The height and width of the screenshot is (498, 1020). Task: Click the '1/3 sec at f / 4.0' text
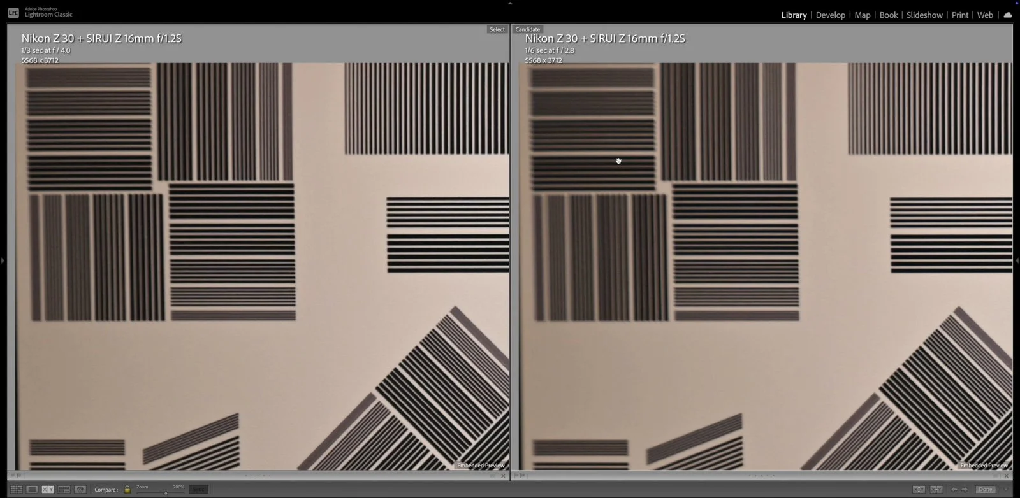click(46, 50)
